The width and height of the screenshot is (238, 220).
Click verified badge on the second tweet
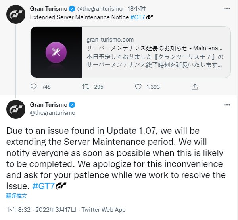tap(73, 105)
